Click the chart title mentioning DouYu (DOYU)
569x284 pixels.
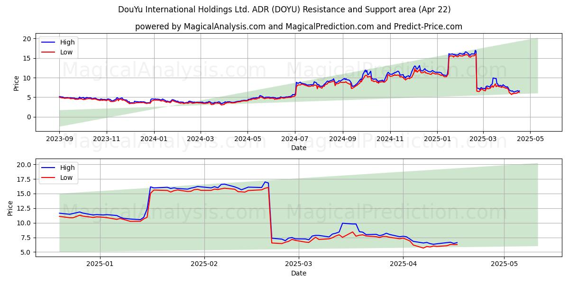pyautogui.click(x=284, y=9)
